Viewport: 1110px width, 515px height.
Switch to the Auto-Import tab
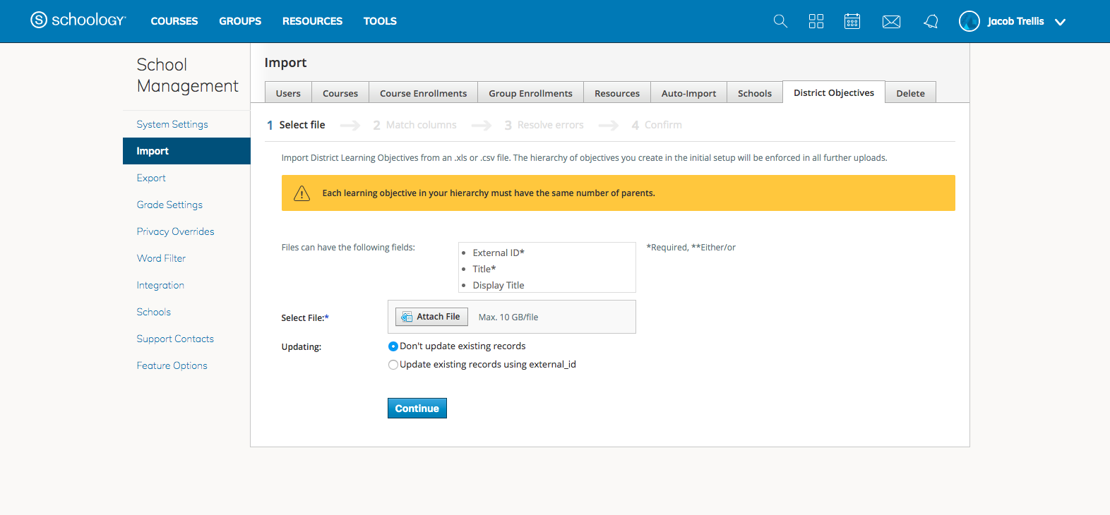(x=688, y=93)
